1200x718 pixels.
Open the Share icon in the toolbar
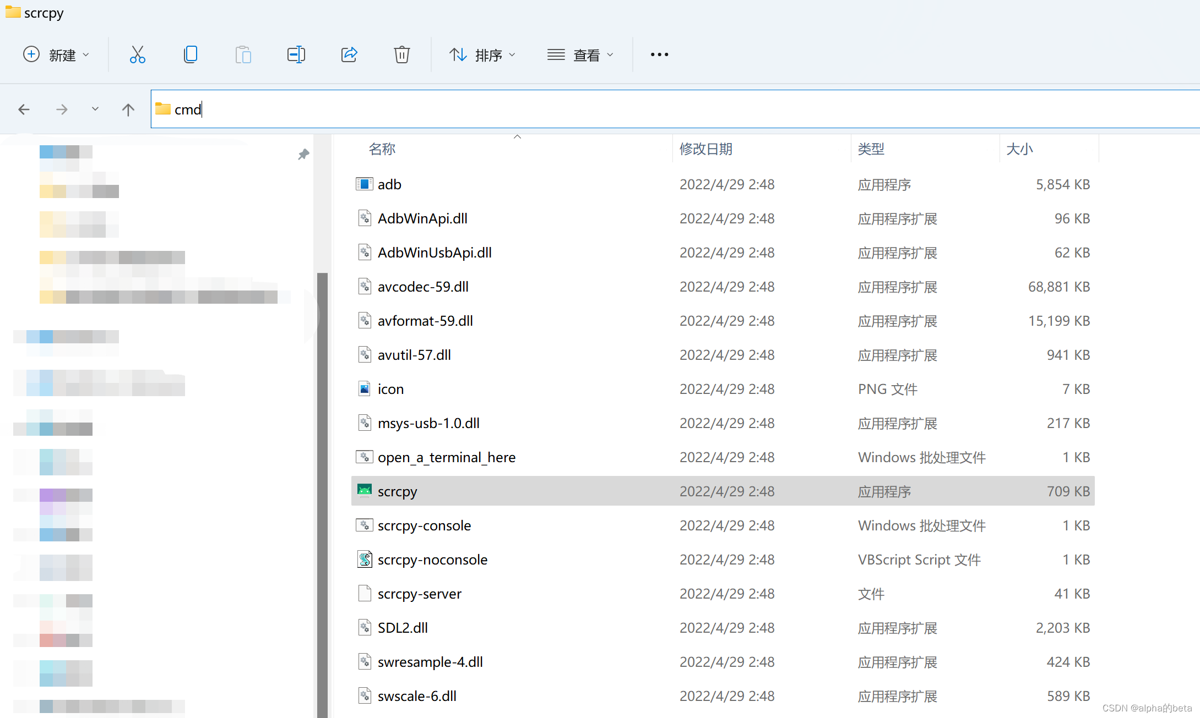tap(349, 54)
